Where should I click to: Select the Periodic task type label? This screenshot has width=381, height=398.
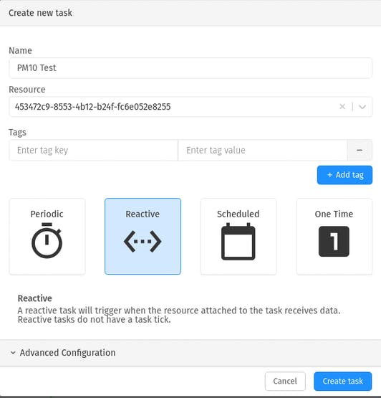47,214
